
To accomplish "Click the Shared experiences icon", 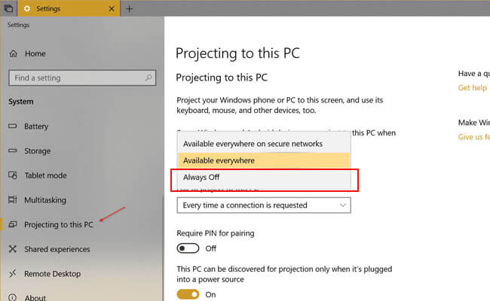I will pos(12,249).
